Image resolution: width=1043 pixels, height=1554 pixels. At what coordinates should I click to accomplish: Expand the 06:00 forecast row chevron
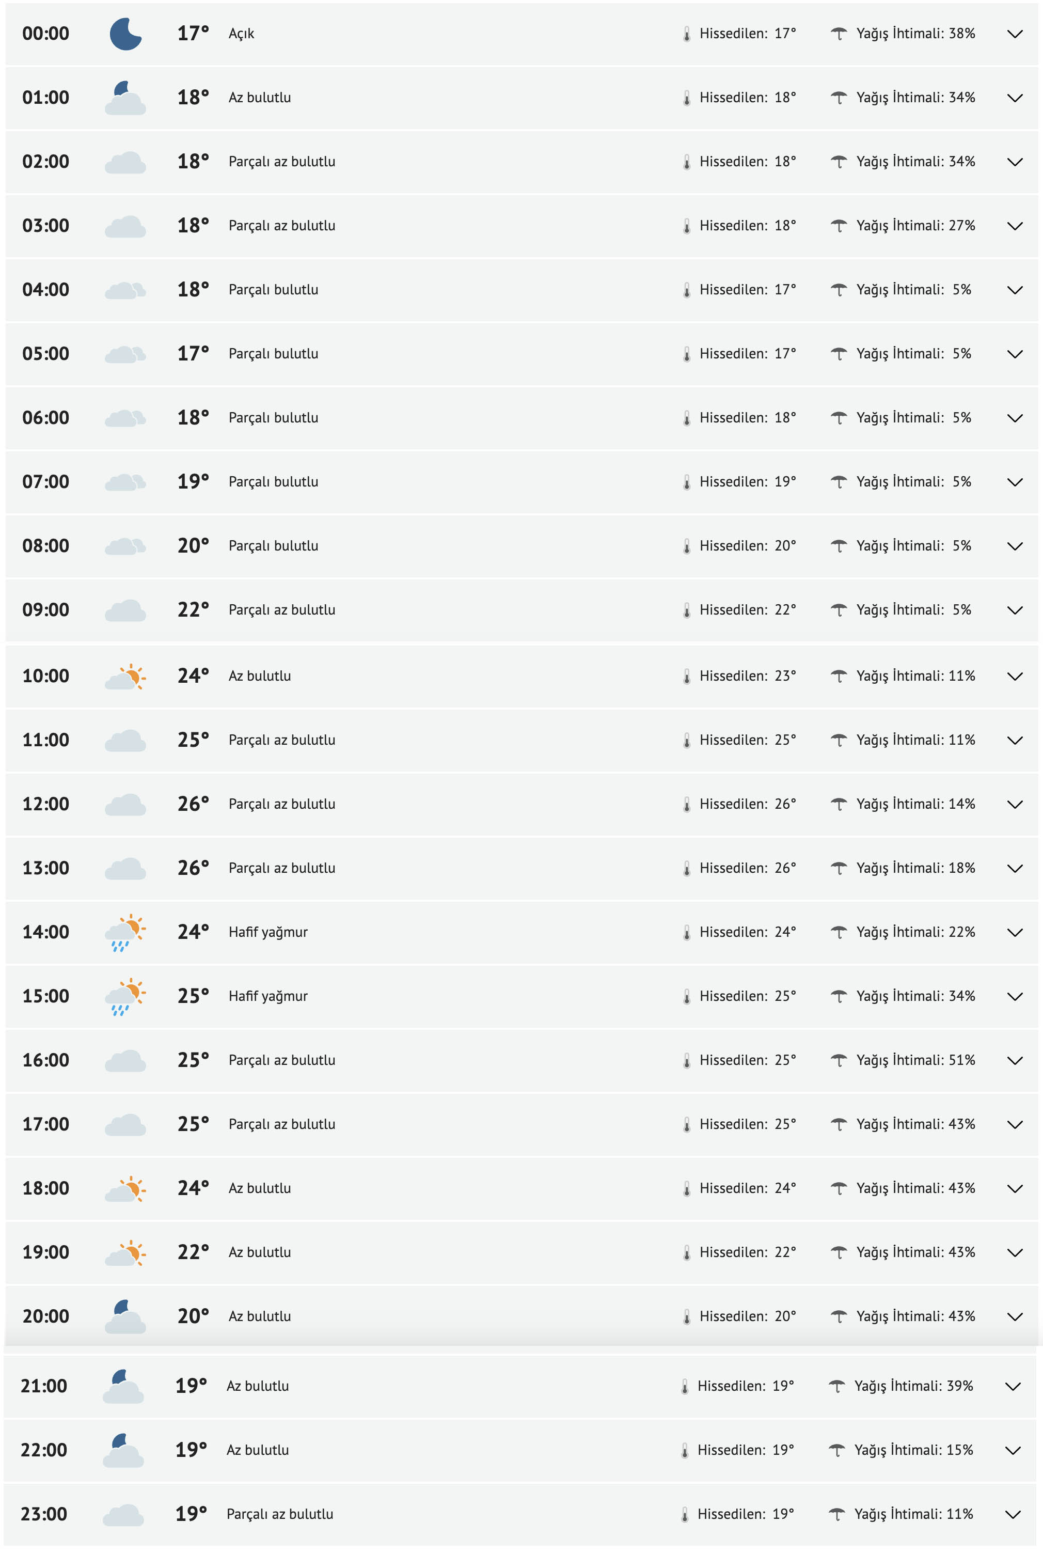pyautogui.click(x=1015, y=418)
